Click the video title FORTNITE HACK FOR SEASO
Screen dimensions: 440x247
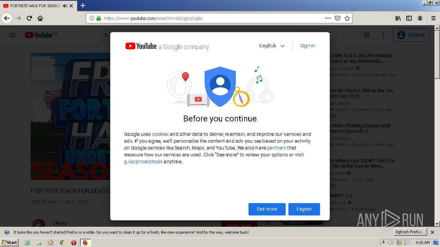pos(70,191)
